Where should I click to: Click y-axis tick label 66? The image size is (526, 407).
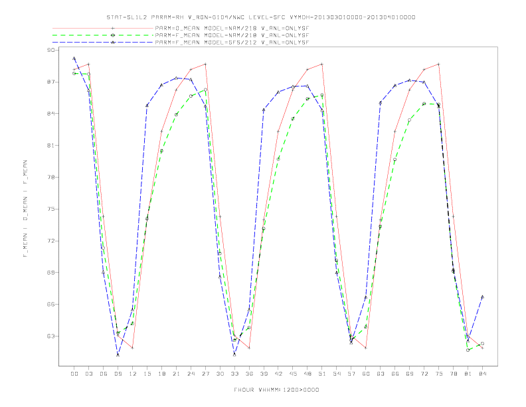(x=51, y=304)
